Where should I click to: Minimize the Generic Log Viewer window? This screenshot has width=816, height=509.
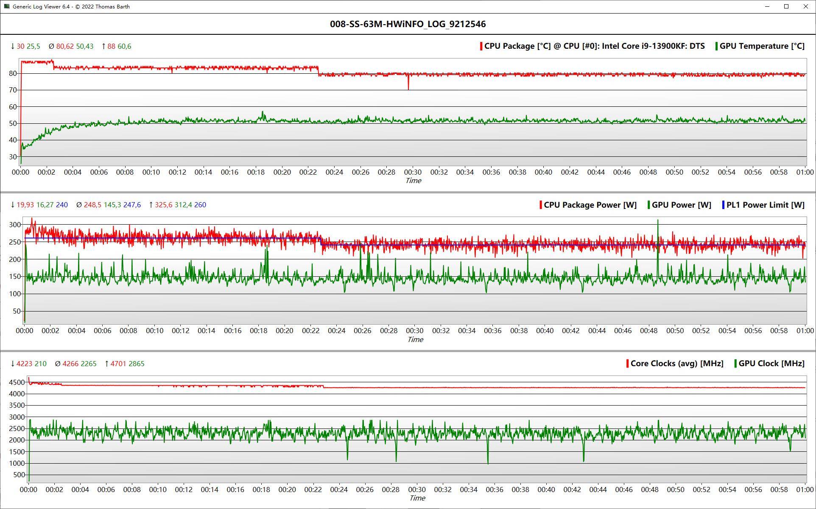point(767,6)
